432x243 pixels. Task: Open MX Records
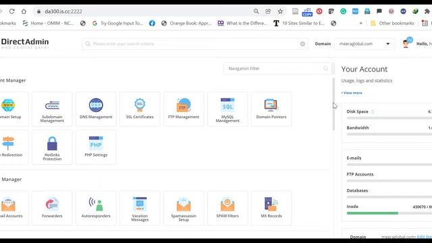point(271,209)
